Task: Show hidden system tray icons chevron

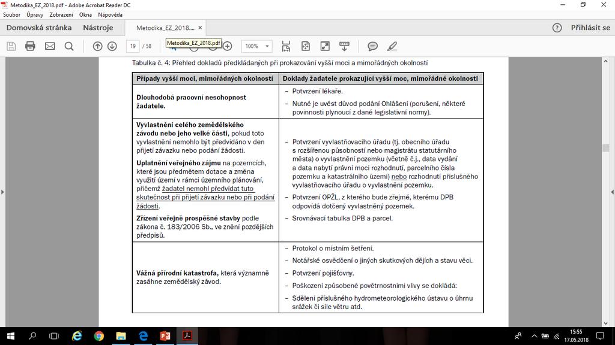Action: [534, 336]
